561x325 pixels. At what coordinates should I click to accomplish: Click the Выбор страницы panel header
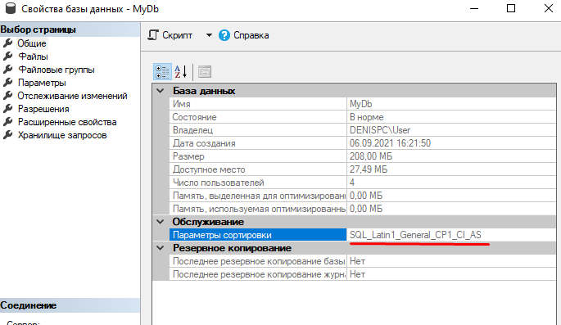pos(70,29)
